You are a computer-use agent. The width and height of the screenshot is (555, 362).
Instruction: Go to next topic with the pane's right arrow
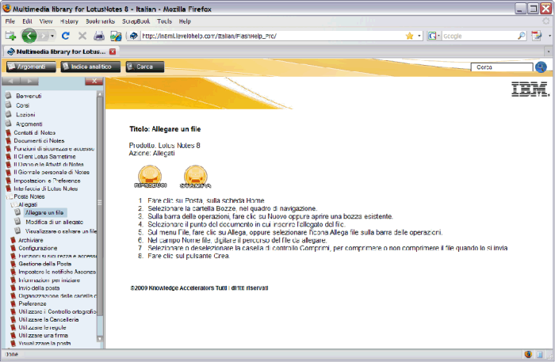point(29,82)
